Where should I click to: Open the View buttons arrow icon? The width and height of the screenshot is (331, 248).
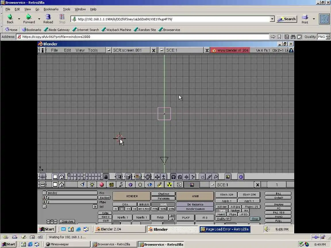click(82, 185)
